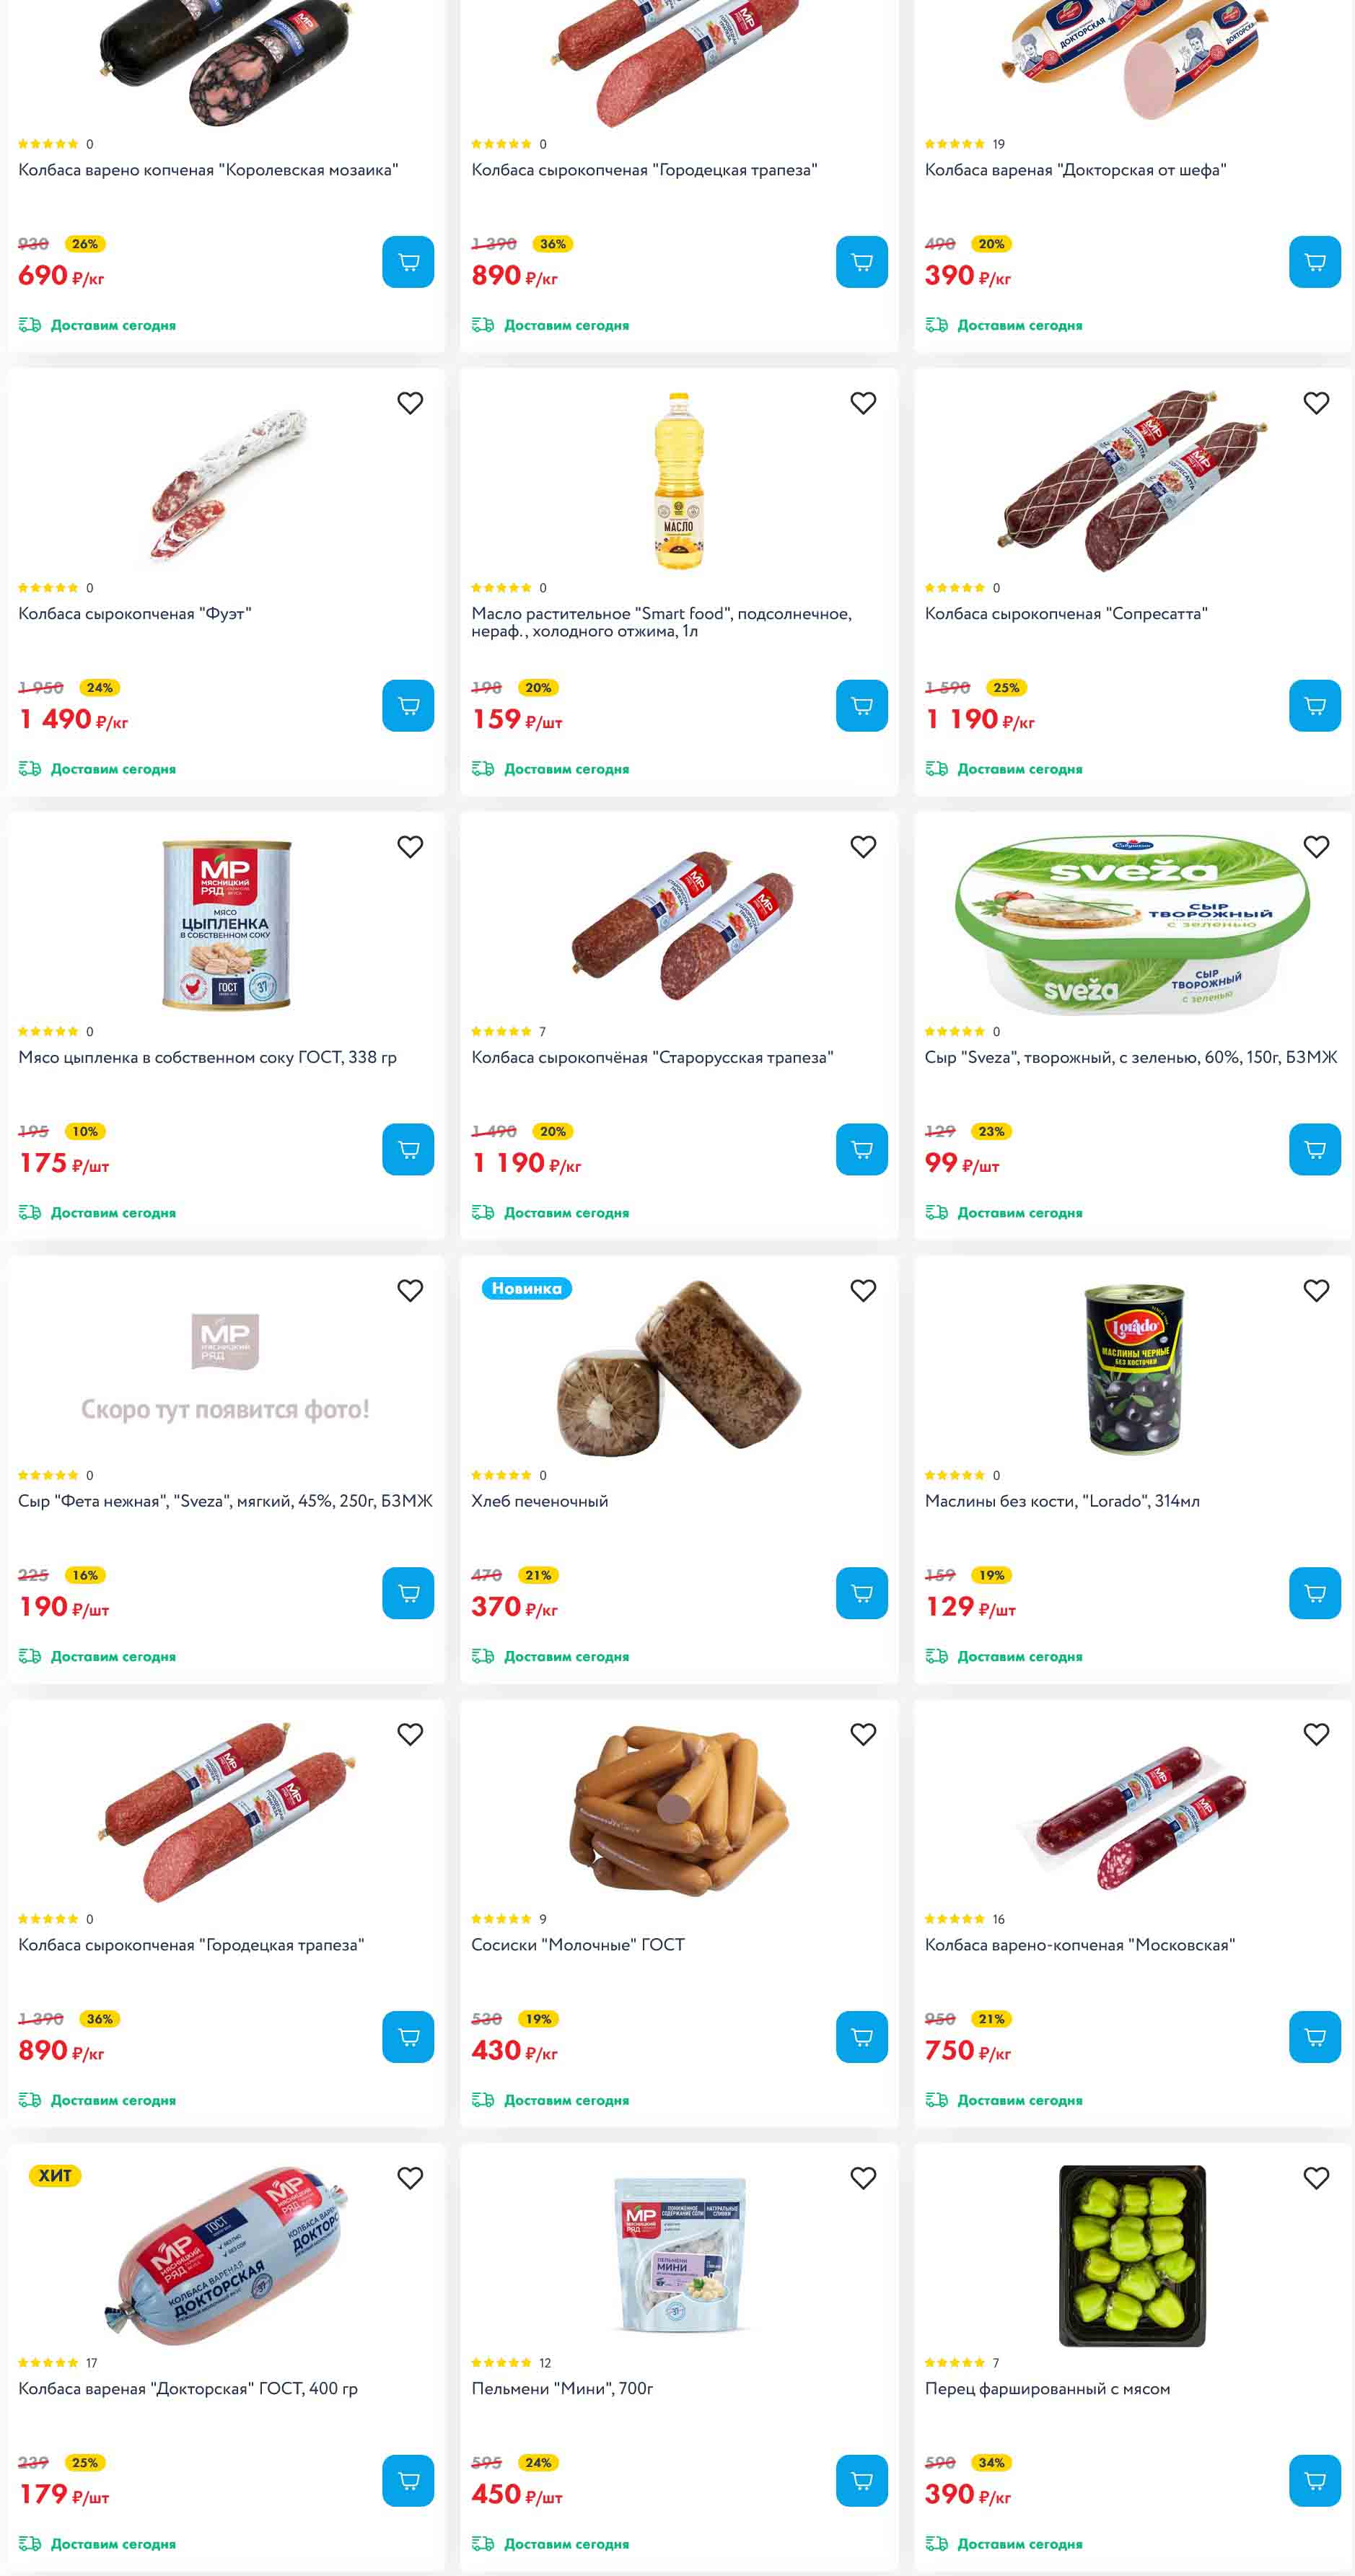Add Lorado olives to cart
Viewport: 1355px width, 2576px height.
coord(1315,1593)
